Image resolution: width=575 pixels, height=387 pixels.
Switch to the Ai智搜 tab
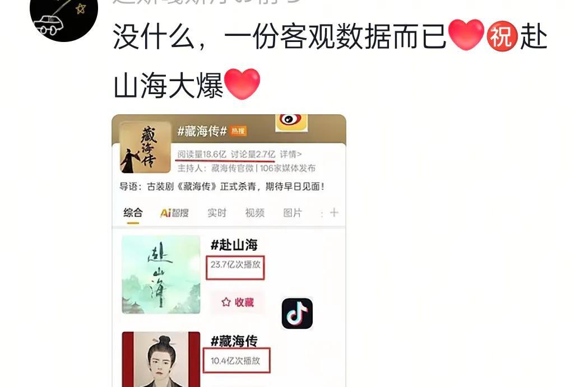point(174,213)
